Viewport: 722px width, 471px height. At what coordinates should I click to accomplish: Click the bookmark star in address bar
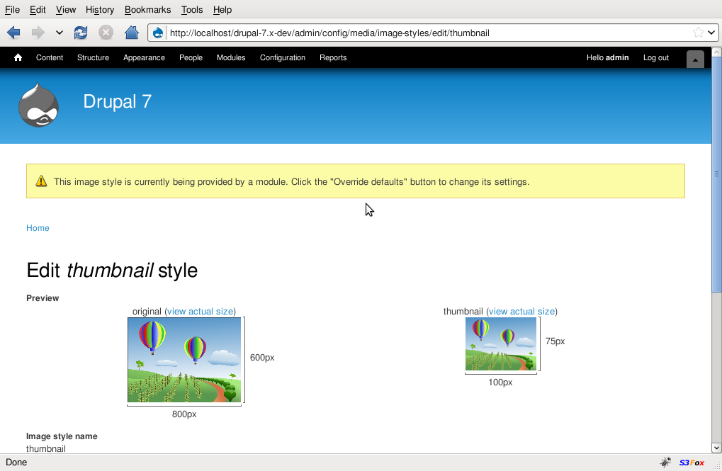[698, 33]
